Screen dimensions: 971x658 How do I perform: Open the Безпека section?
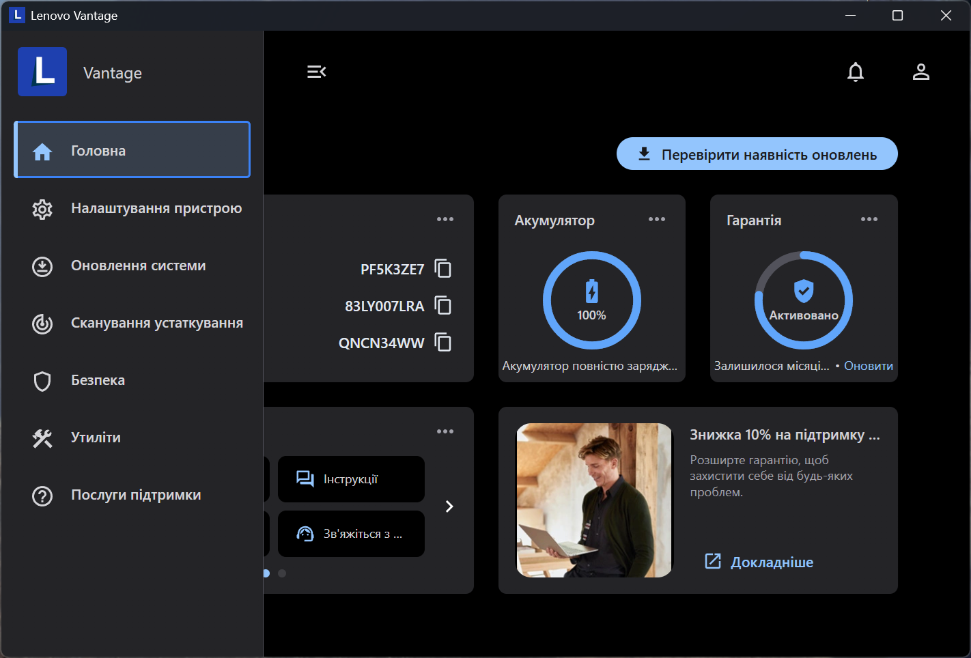tap(132, 380)
